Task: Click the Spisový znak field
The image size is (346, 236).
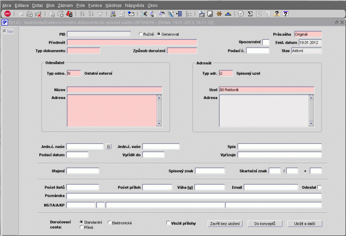Action: coord(210,171)
